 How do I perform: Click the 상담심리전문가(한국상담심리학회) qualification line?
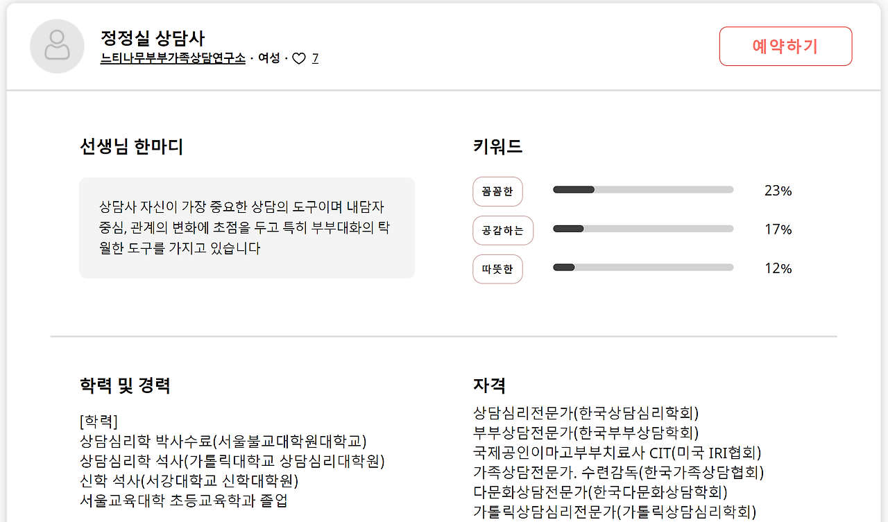[586, 413]
